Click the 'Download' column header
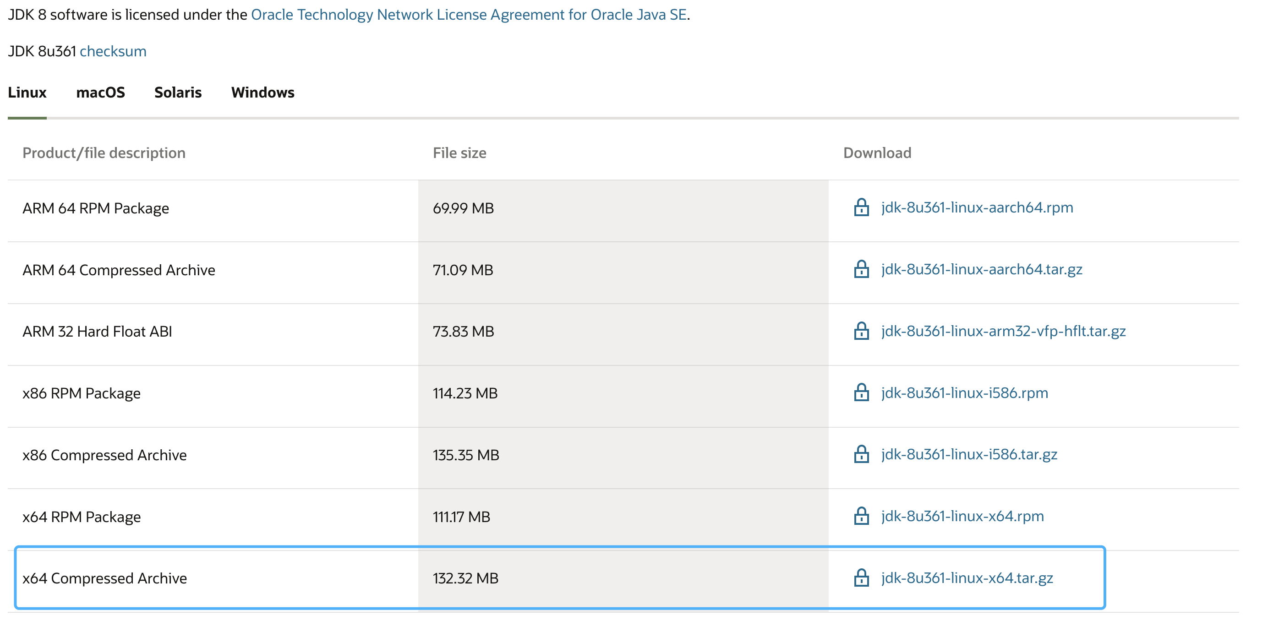1268x632 pixels. pyautogui.click(x=877, y=153)
